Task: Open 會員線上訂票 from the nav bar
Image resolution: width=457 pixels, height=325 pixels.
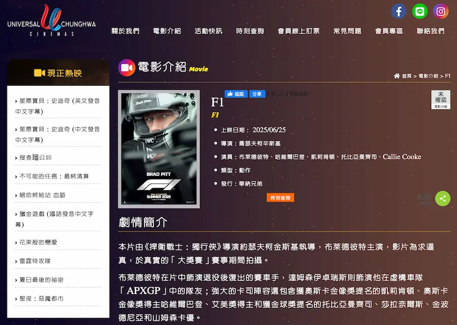Action: [x=299, y=31]
